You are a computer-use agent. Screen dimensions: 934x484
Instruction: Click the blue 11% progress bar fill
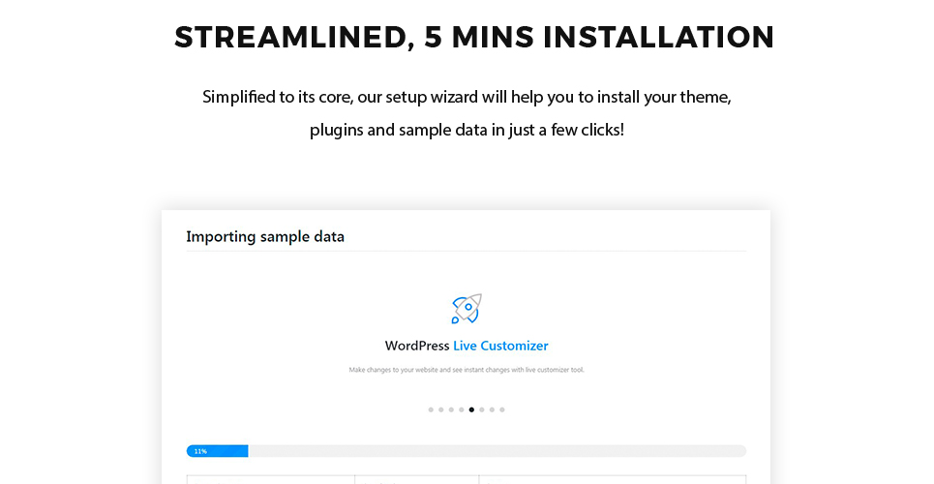pos(218,451)
